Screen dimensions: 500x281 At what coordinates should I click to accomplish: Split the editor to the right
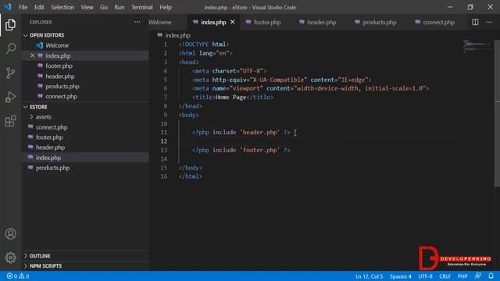coord(475,22)
